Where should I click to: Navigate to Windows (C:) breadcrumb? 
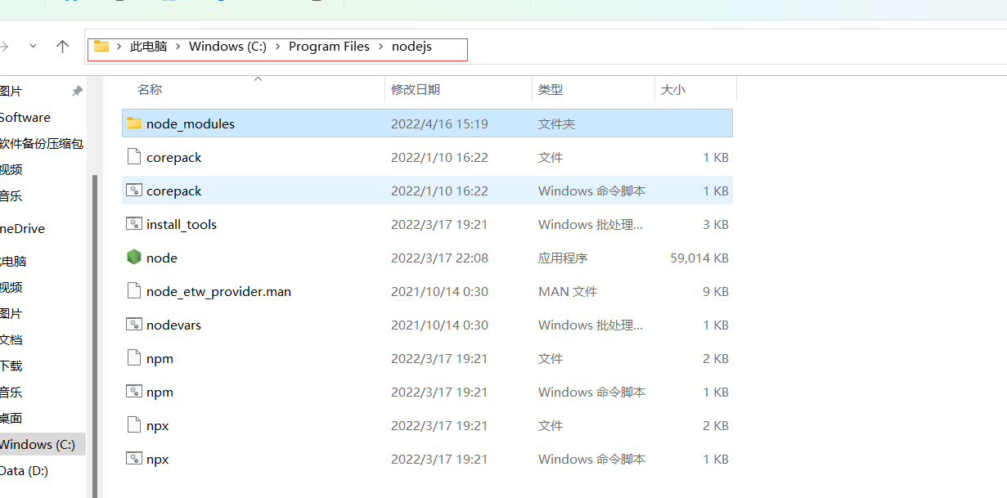tap(227, 47)
